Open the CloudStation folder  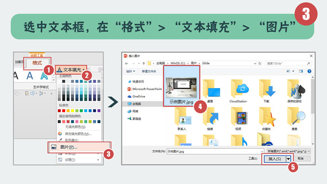tap(238, 92)
